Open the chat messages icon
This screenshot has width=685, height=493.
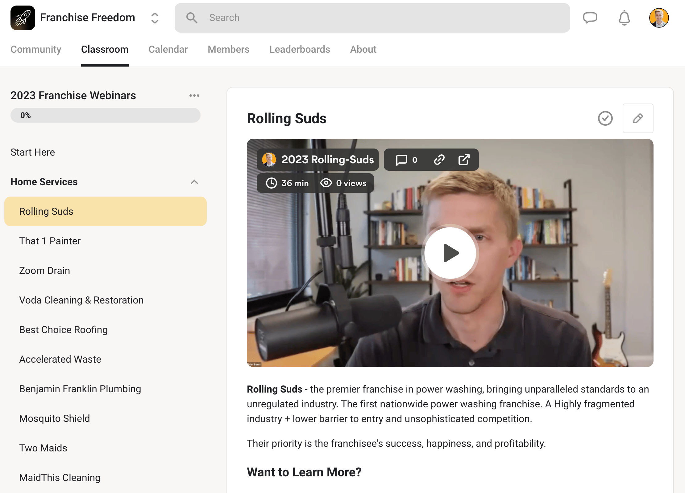[590, 18]
